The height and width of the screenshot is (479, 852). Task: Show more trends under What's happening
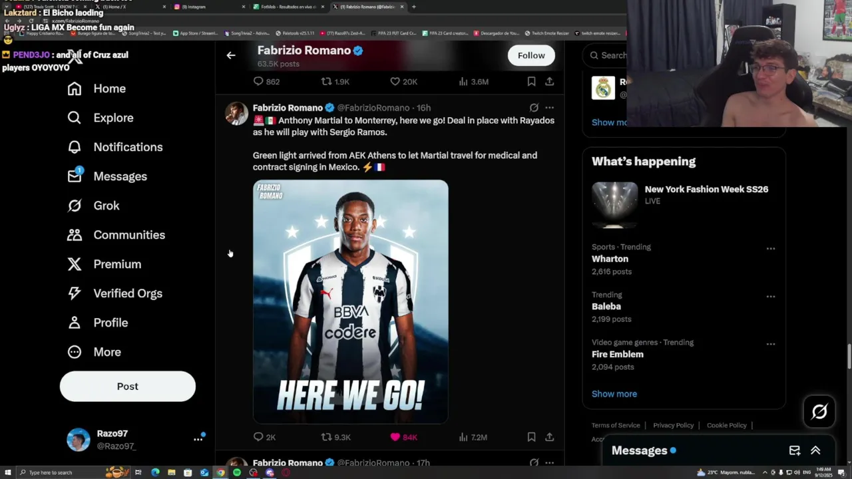(614, 394)
